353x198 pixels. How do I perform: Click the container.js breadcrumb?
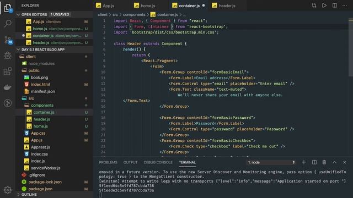pos(167,15)
